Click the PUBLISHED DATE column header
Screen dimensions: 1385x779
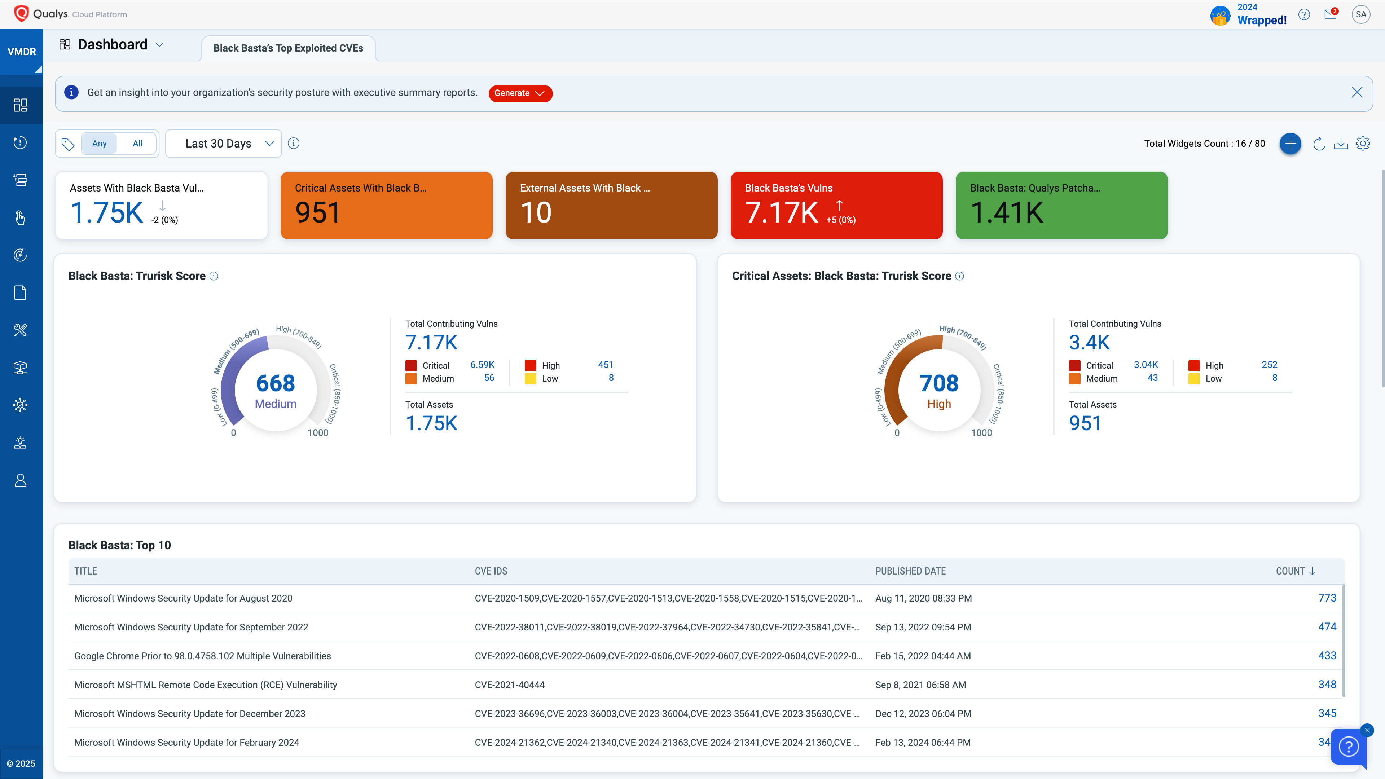pyautogui.click(x=910, y=571)
